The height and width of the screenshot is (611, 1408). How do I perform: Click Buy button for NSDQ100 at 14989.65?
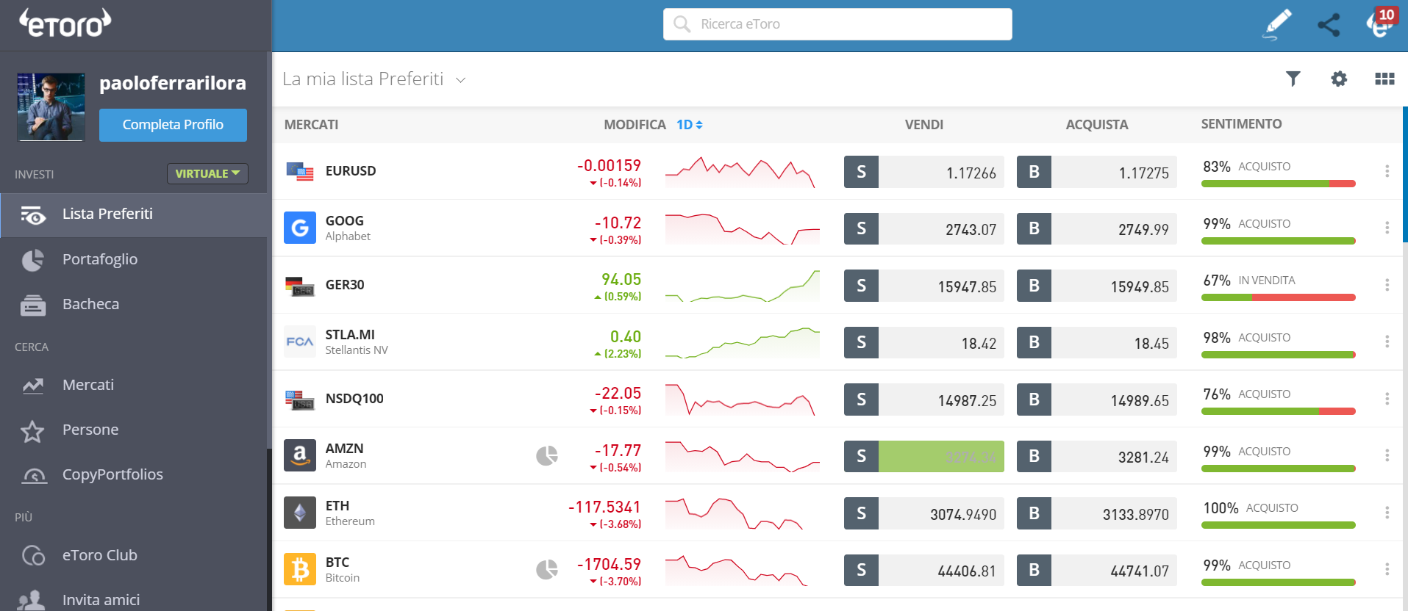[1097, 399]
